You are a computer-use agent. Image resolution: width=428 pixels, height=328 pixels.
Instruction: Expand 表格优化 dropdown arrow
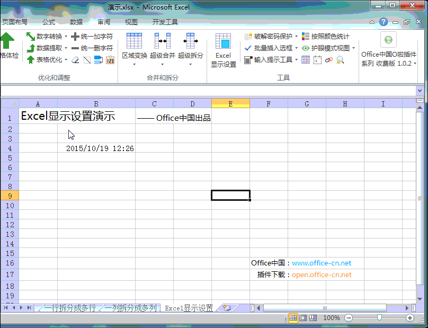coord(66,60)
